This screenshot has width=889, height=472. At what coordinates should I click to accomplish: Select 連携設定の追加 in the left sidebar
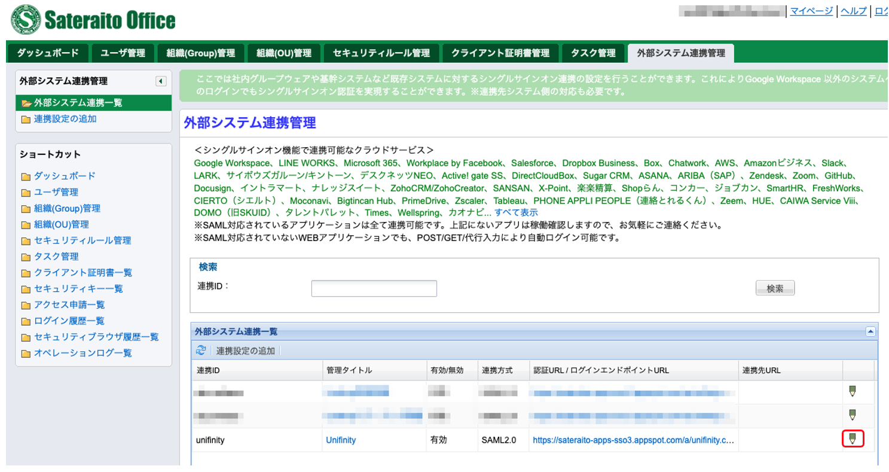65,118
